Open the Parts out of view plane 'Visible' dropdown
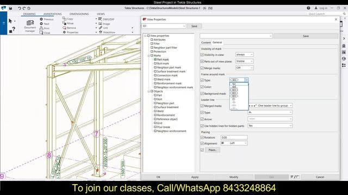Image resolution: width=348 pixels, height=195 pixels. tap(244, 61)
